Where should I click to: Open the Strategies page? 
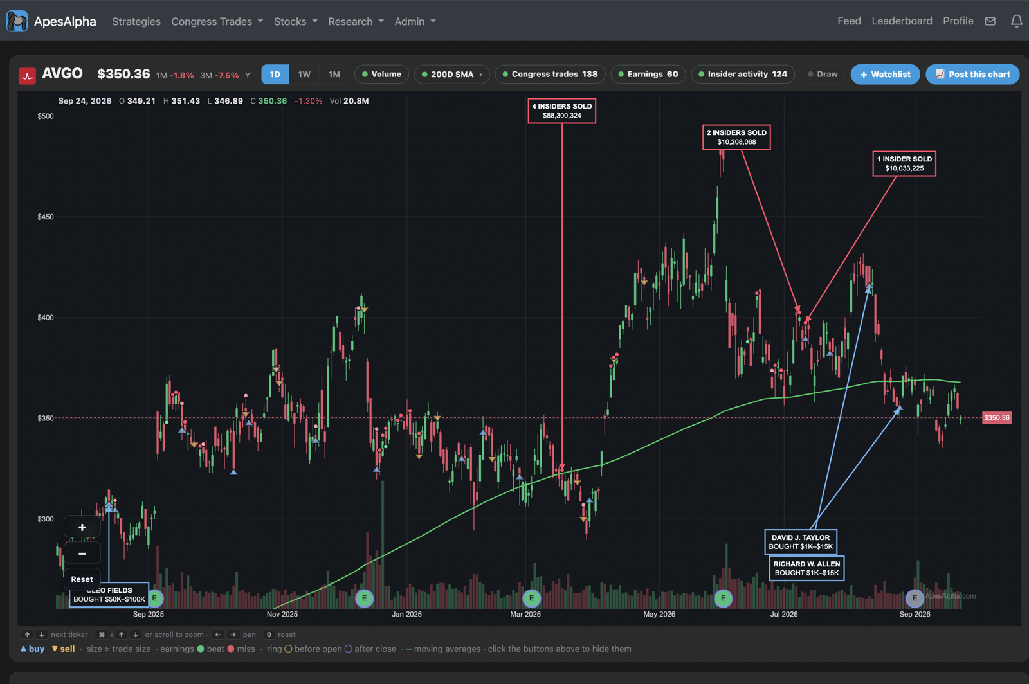pyautogui.click(x=136, y=21)
